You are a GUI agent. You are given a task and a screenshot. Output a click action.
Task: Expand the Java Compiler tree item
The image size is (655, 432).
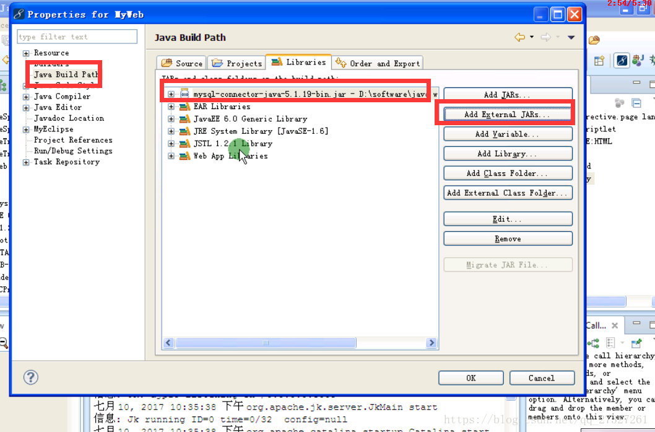click(26, 97)
